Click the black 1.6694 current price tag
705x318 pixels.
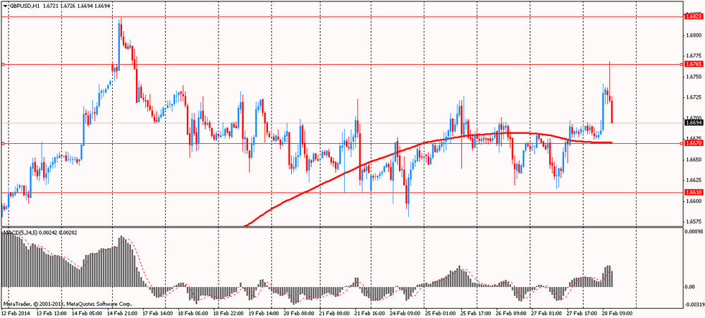693,123
